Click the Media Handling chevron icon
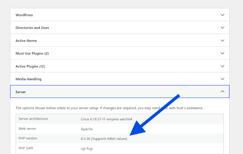 click(222, 79)
